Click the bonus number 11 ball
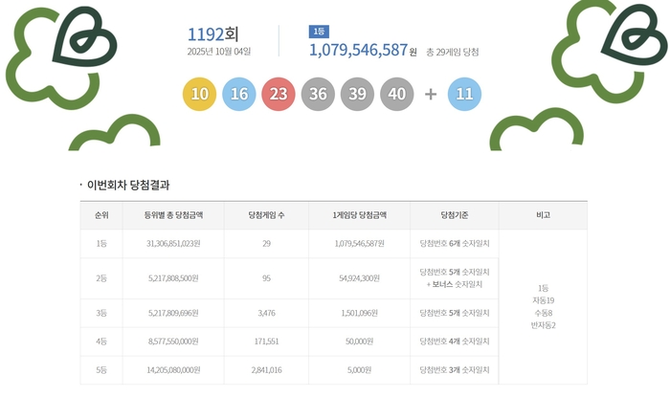The image size is (670, 397). coord(464,94)
